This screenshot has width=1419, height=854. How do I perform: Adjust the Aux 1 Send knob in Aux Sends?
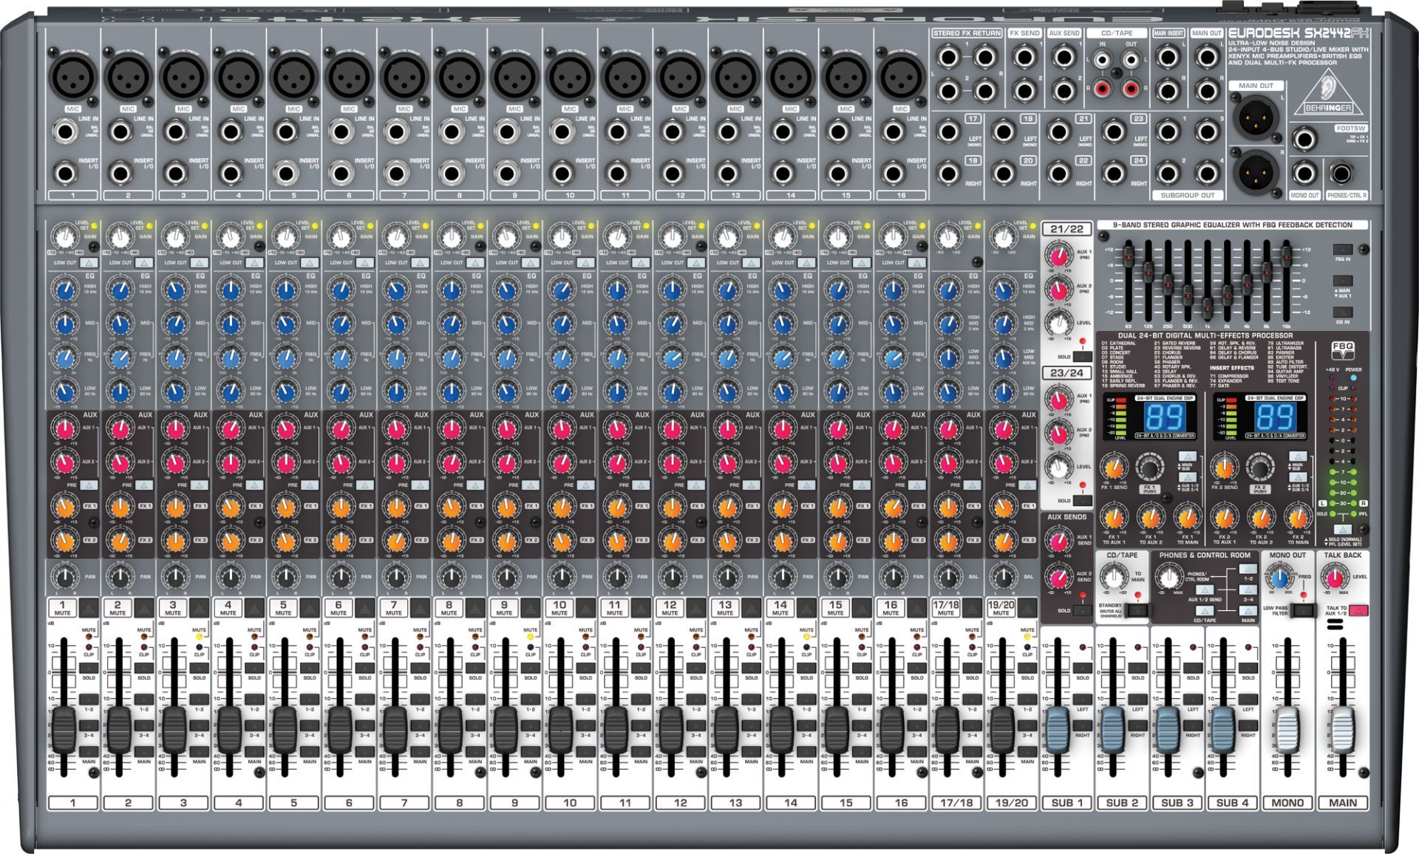[x=1058, y=539]
